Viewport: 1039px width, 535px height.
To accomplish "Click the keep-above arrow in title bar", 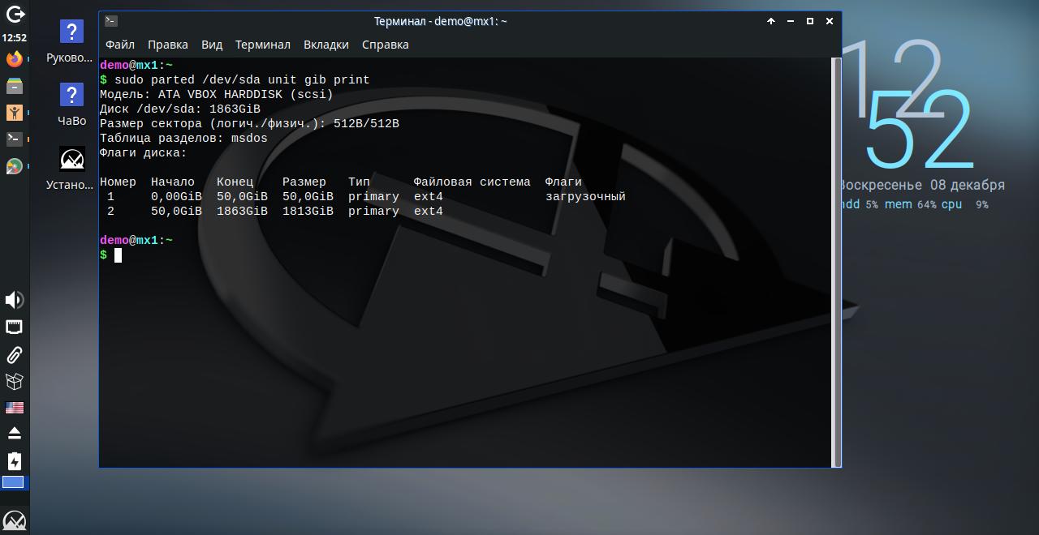I will (x=771, y=21).
